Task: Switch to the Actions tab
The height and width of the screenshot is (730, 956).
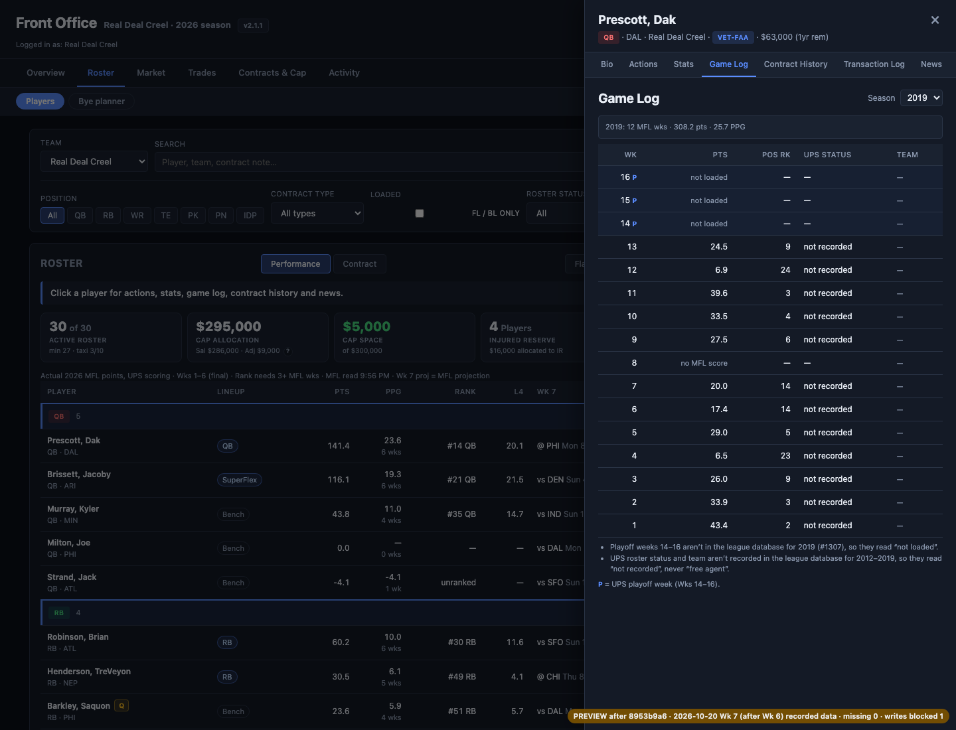Action: (643, 64)
